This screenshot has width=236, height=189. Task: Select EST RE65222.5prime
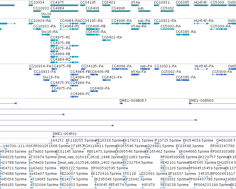click(x=74, y=168)
